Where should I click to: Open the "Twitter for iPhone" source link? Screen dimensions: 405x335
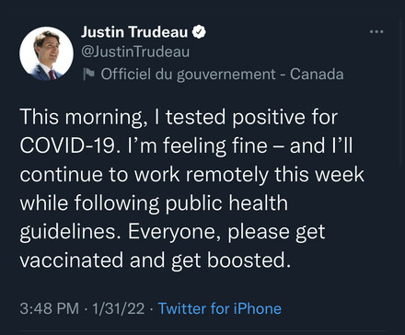tap(219, 308)
